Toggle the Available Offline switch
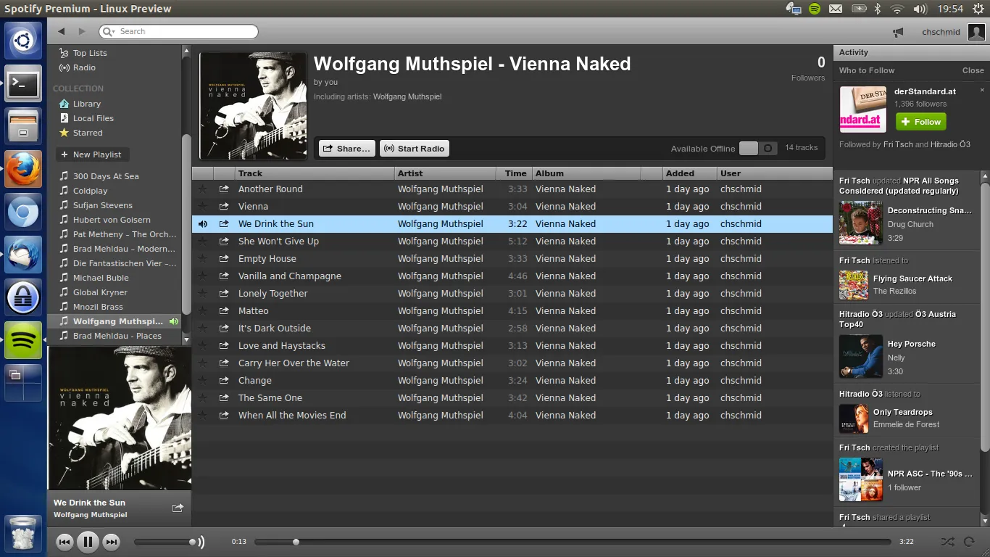This screenshot has height=557, width=990. (758, 148)
